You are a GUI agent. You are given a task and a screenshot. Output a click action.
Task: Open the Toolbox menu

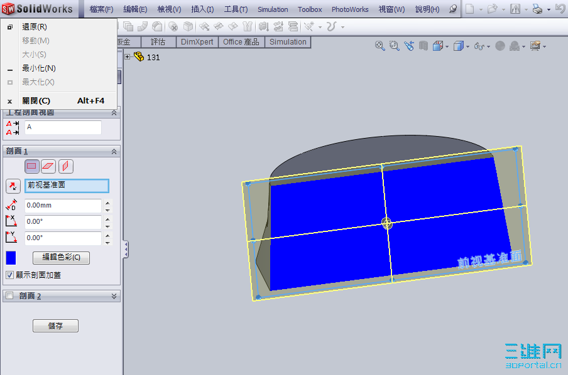pyautogui.click(x=310, y=9)
